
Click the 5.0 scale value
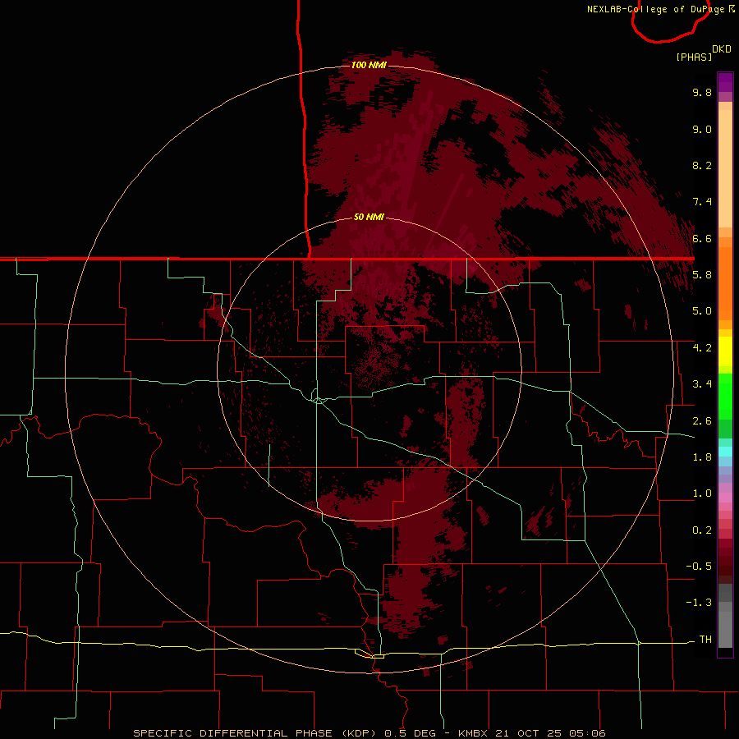point(702,311)
